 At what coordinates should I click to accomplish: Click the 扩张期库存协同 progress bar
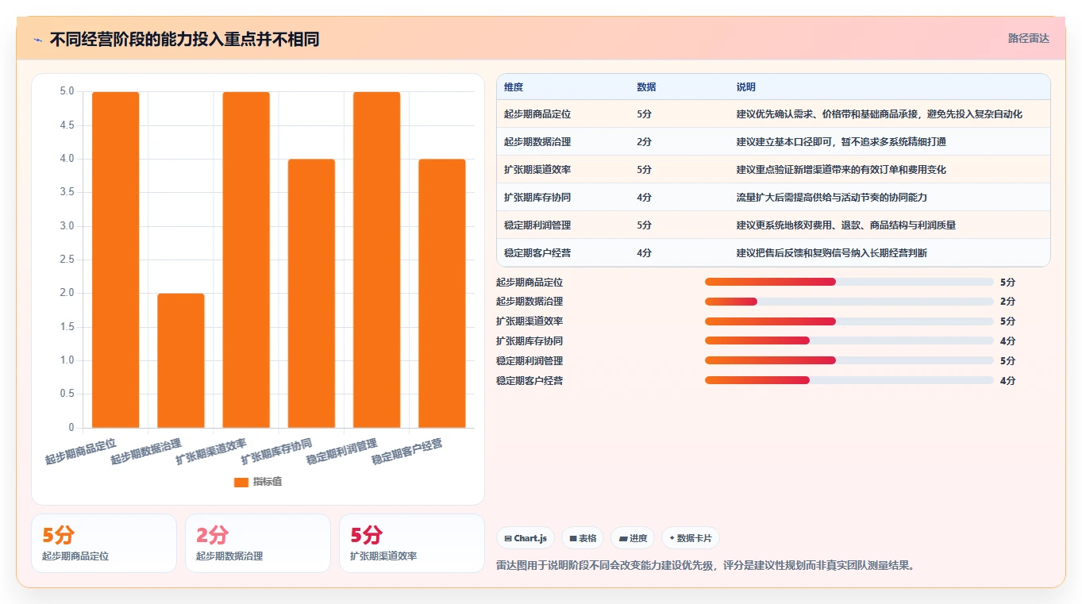tap(849, 340)
